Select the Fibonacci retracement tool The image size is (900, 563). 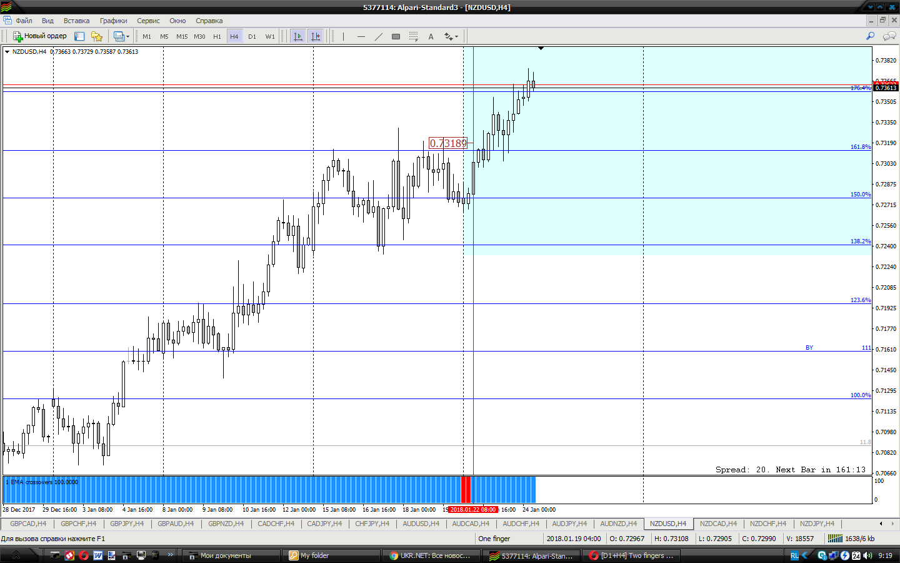click(x=413, y=36)
